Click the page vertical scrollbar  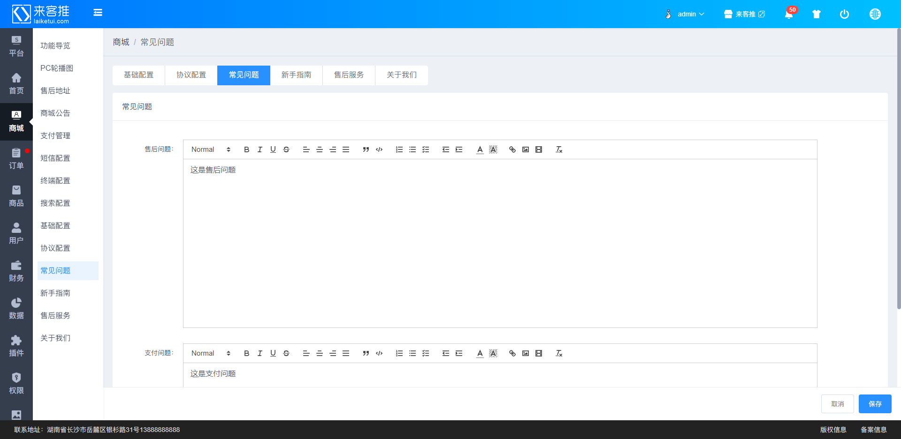click(899, 169)
